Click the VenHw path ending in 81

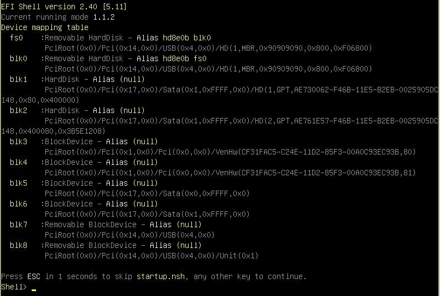click(315, 173)
